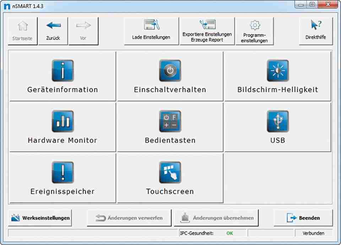The height and width of the screenshot is (245, 341).
Task: Click the Werkseinstellungen button
Action: [x=40, y=218]
